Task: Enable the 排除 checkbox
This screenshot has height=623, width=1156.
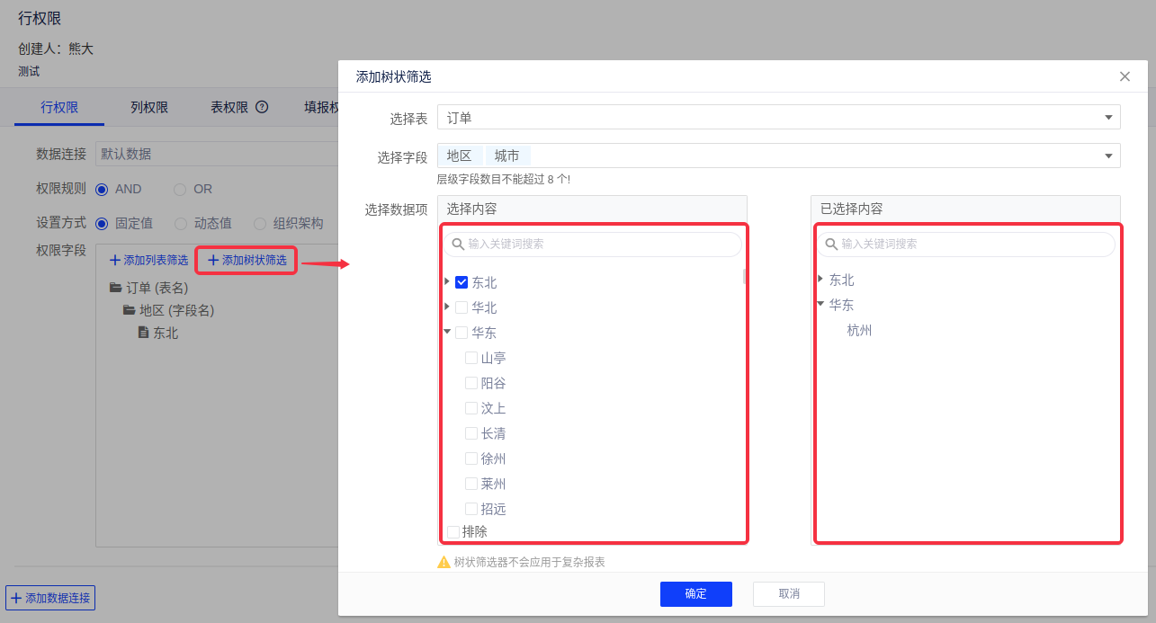Action: [453, 531]
